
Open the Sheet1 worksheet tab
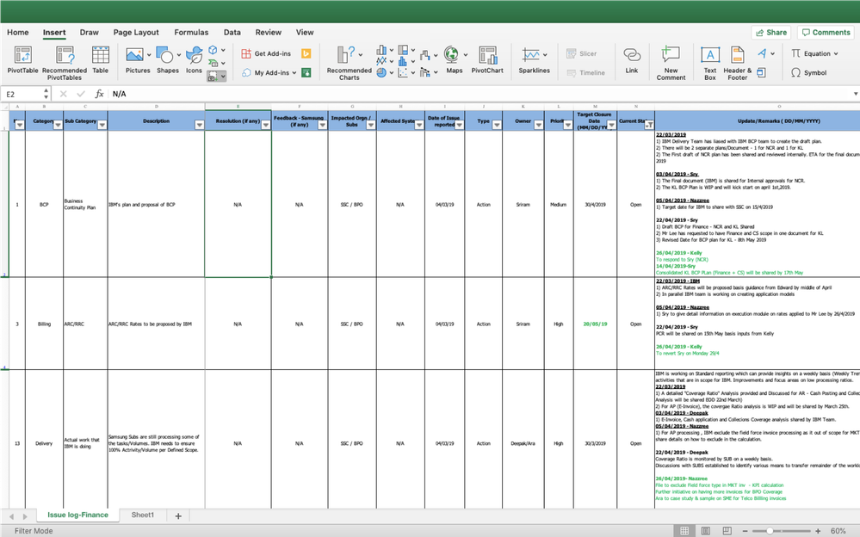tap(142, 515)
